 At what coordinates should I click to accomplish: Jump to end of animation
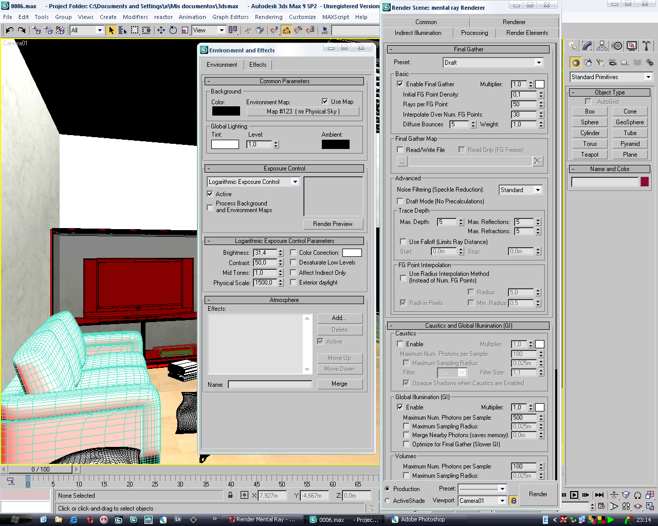(x=599, y=495)
